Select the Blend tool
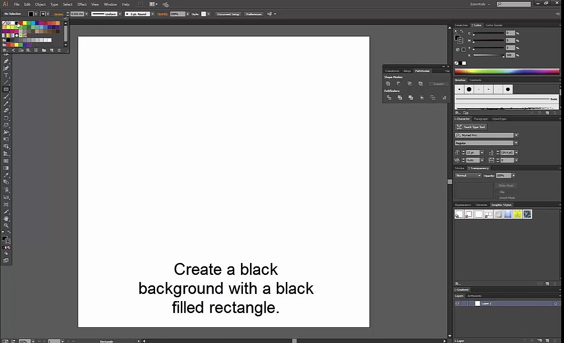Screen dimensions: 564x343 (x=6, y=182)
